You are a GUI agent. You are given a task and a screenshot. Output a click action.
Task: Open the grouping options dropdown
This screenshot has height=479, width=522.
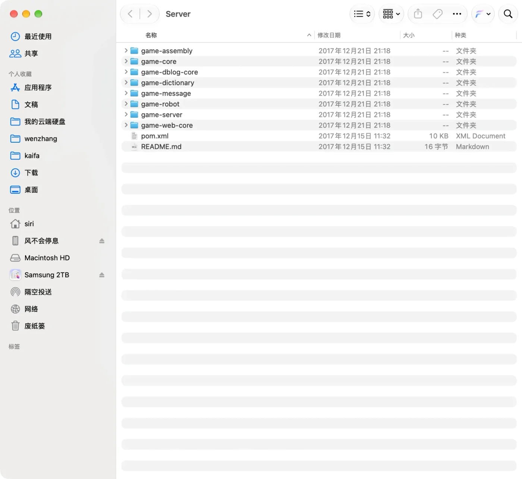391,14
